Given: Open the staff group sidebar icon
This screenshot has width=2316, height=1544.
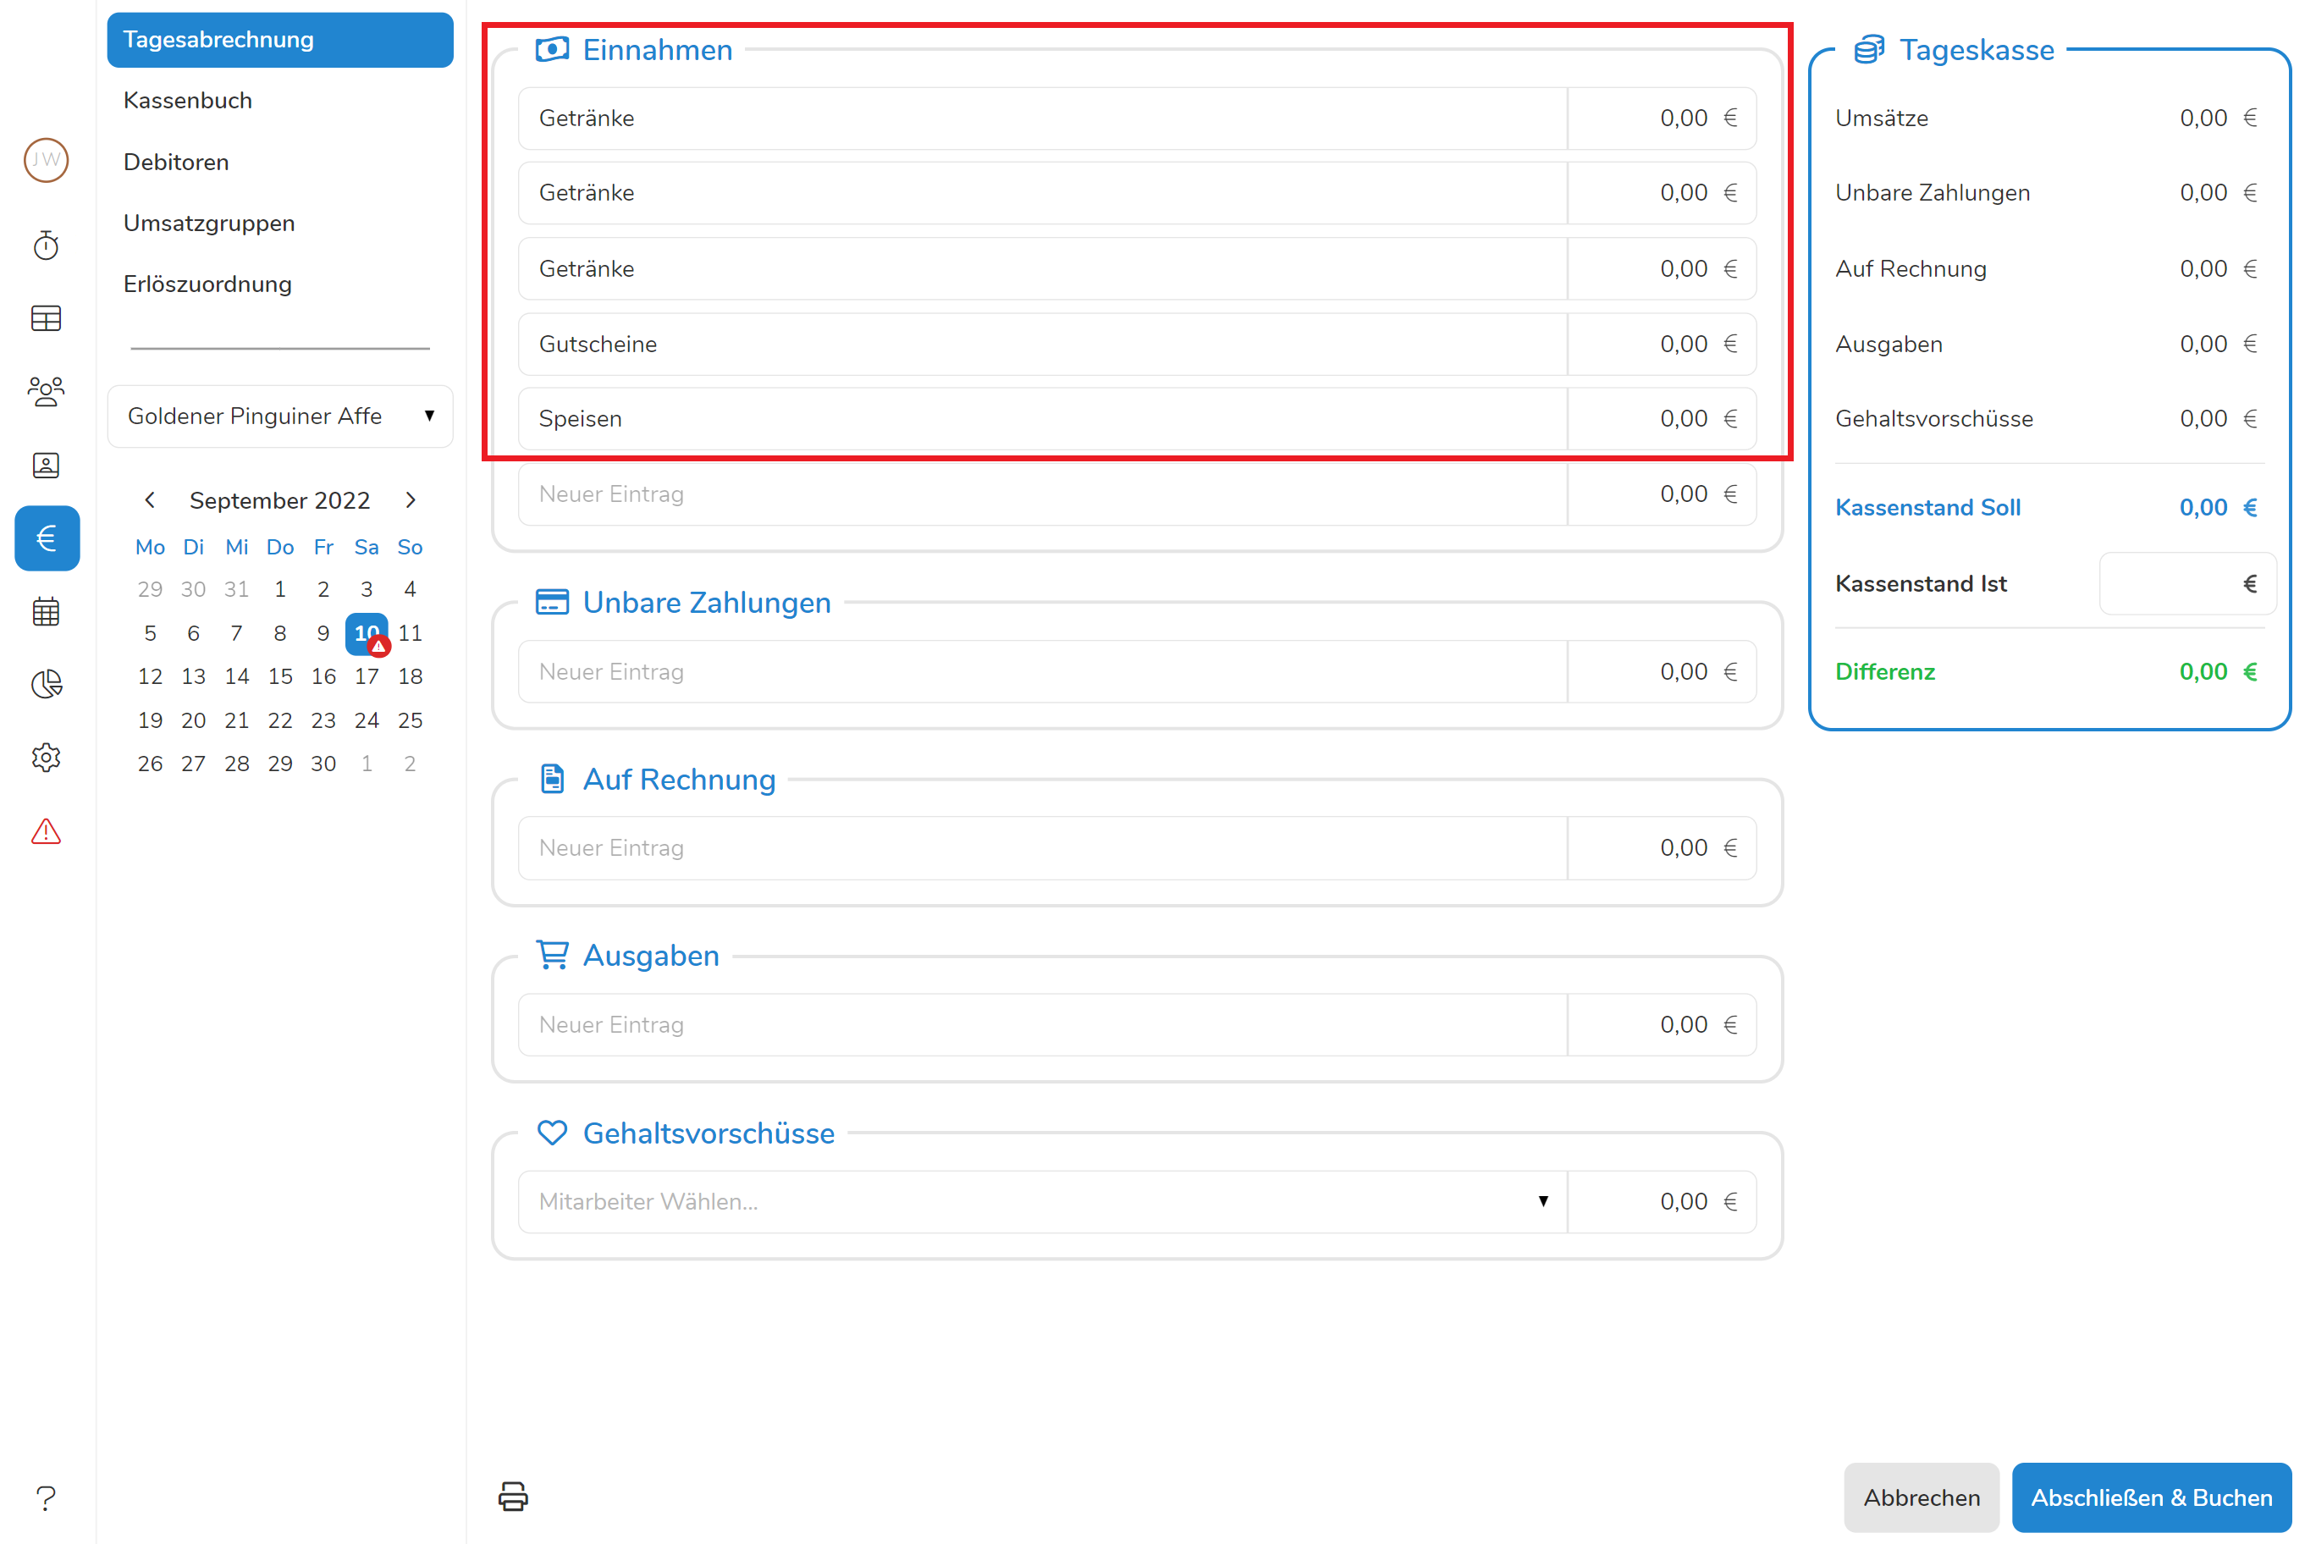Looking at the screenshot, I should click(47, 392).
